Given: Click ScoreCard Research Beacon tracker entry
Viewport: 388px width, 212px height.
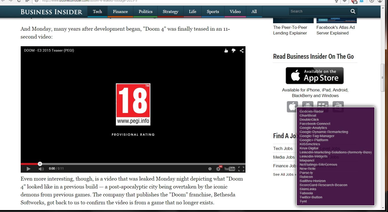Looking at the screenshot, I should tap(323, 185).
